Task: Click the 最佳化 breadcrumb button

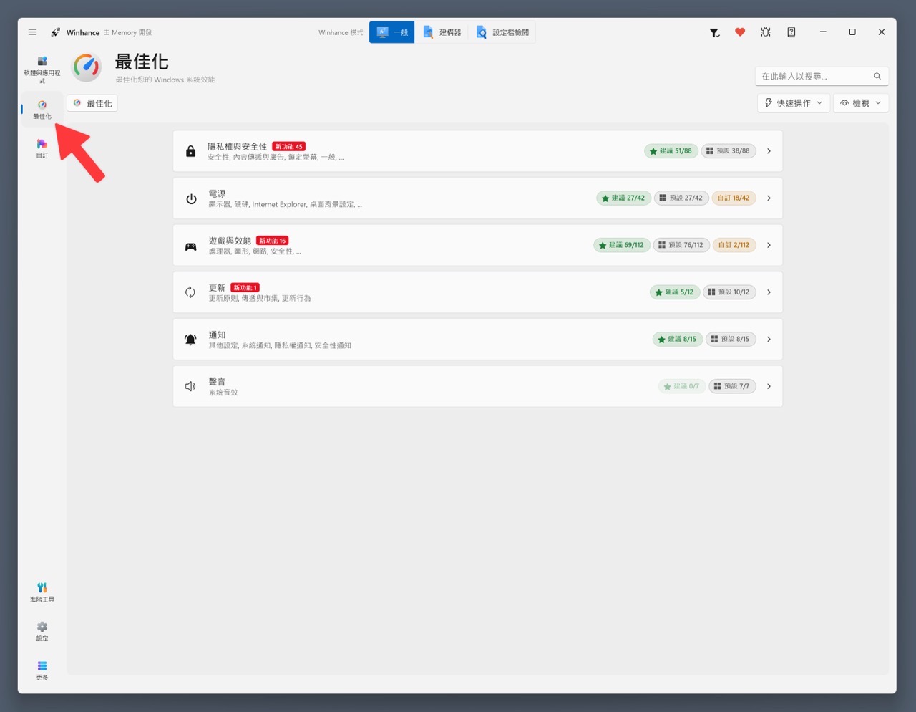Action: pos(92,103)
